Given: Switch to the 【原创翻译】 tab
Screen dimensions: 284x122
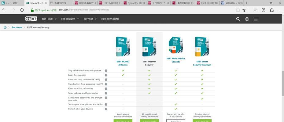Looking at the screenshot, I should click(x=183, y=3).
